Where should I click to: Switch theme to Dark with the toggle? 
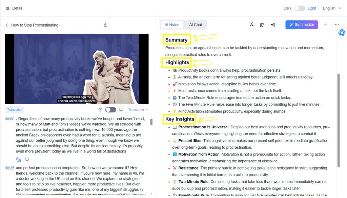click(x=300, y=8)
